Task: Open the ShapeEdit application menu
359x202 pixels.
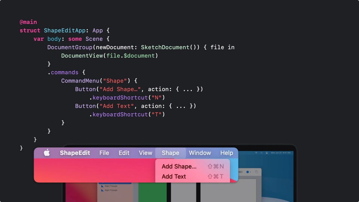Action: tap(75, 153)
